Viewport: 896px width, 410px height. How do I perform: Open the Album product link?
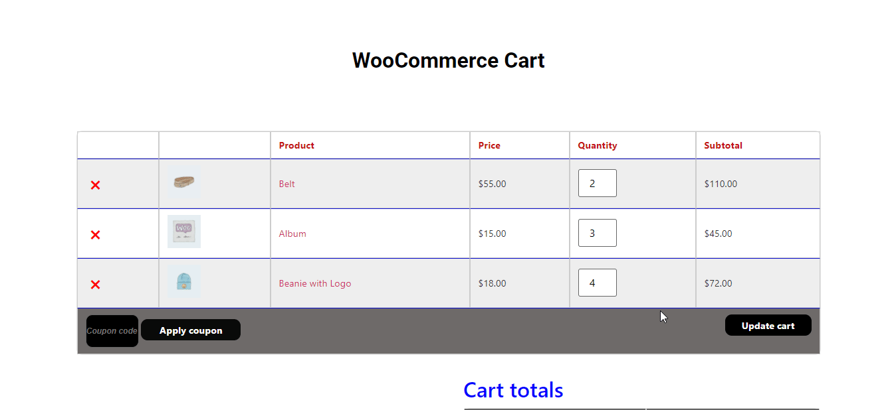tap(292, 234)
